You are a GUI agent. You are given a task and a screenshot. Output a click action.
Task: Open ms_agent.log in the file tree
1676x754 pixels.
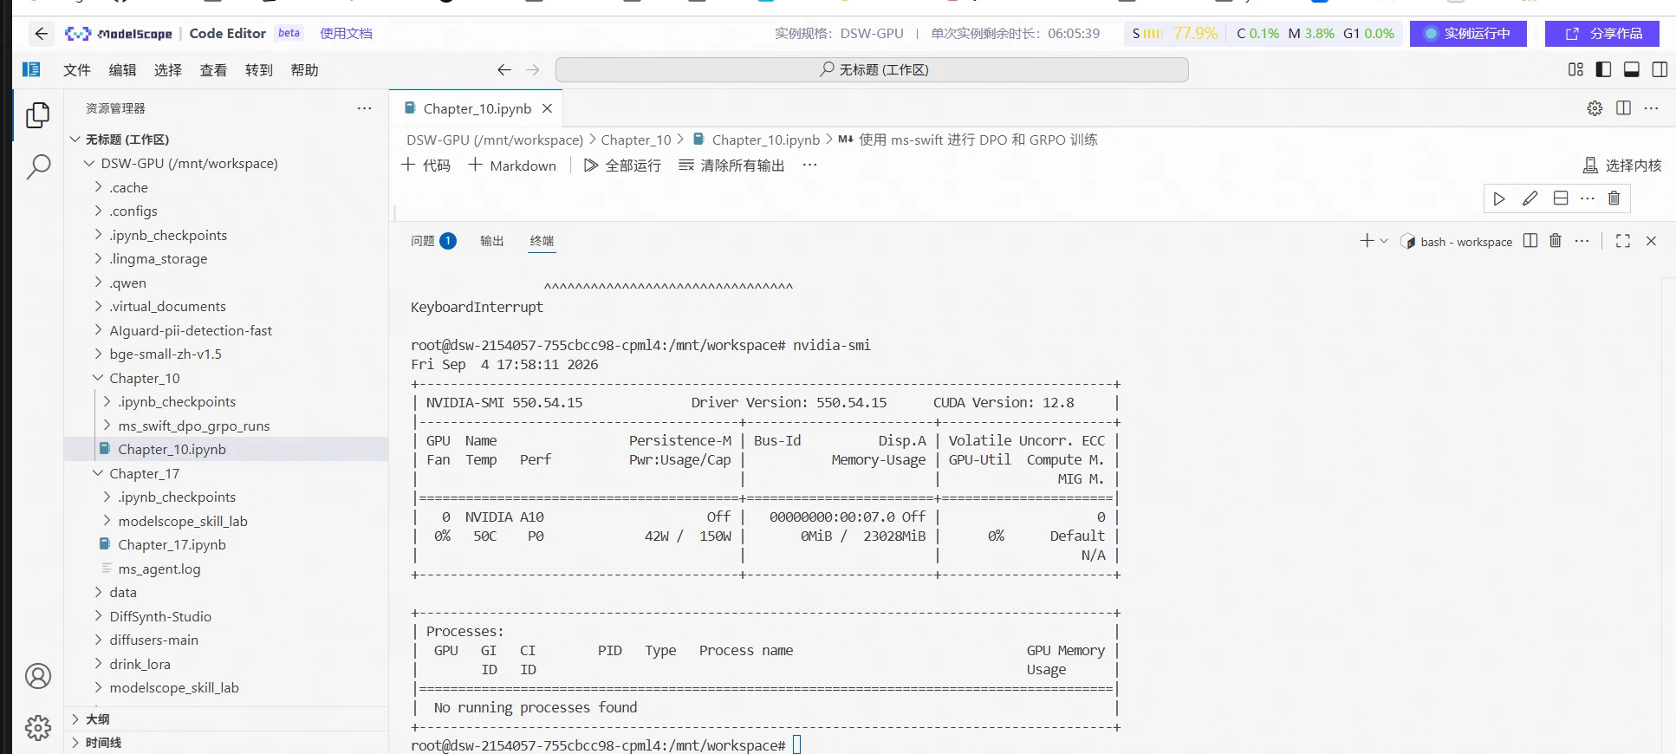pyautogui.click(x=159, y=569)
